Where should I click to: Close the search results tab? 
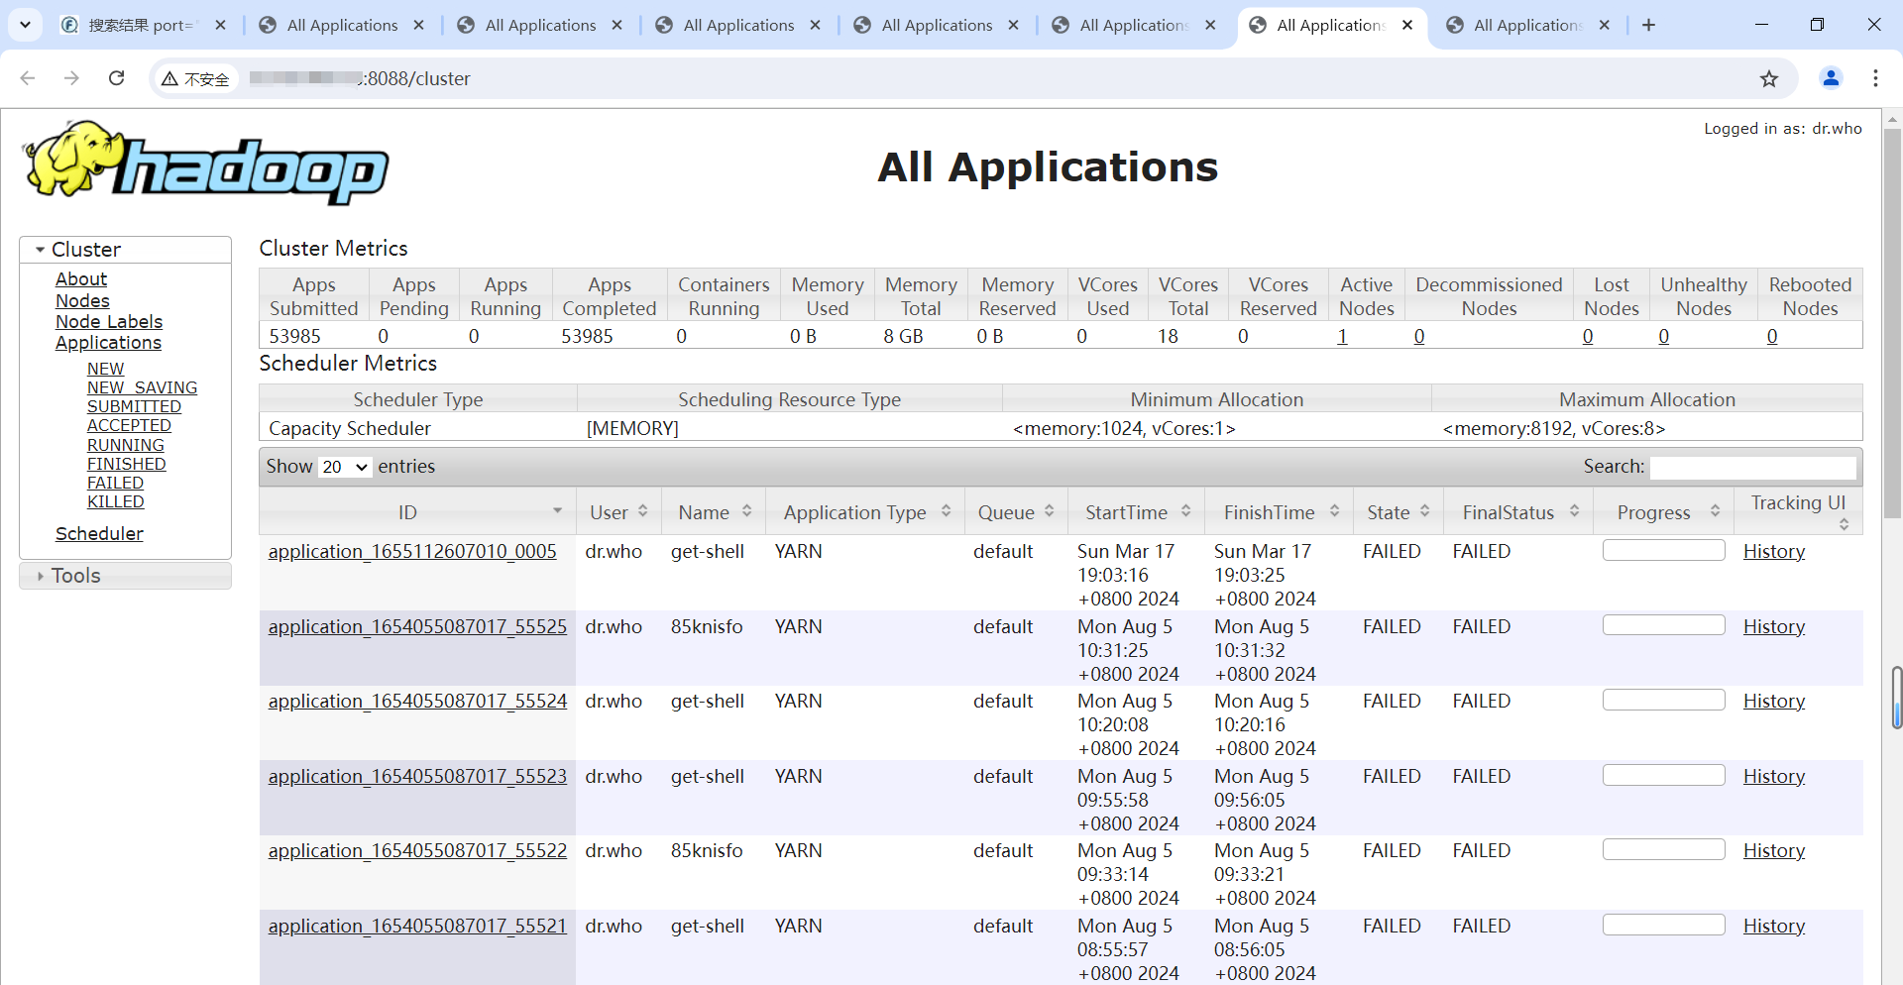click(x=220, y=25)
